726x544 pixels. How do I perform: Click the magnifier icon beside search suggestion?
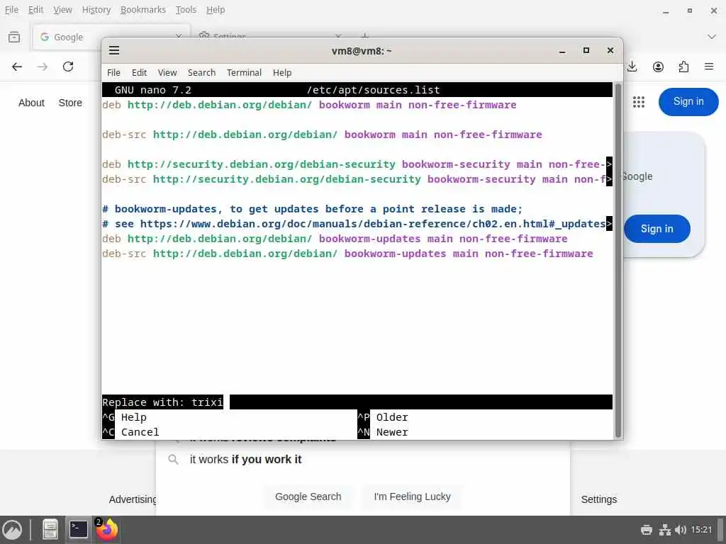pyautogui.click(x=173, y=459)
